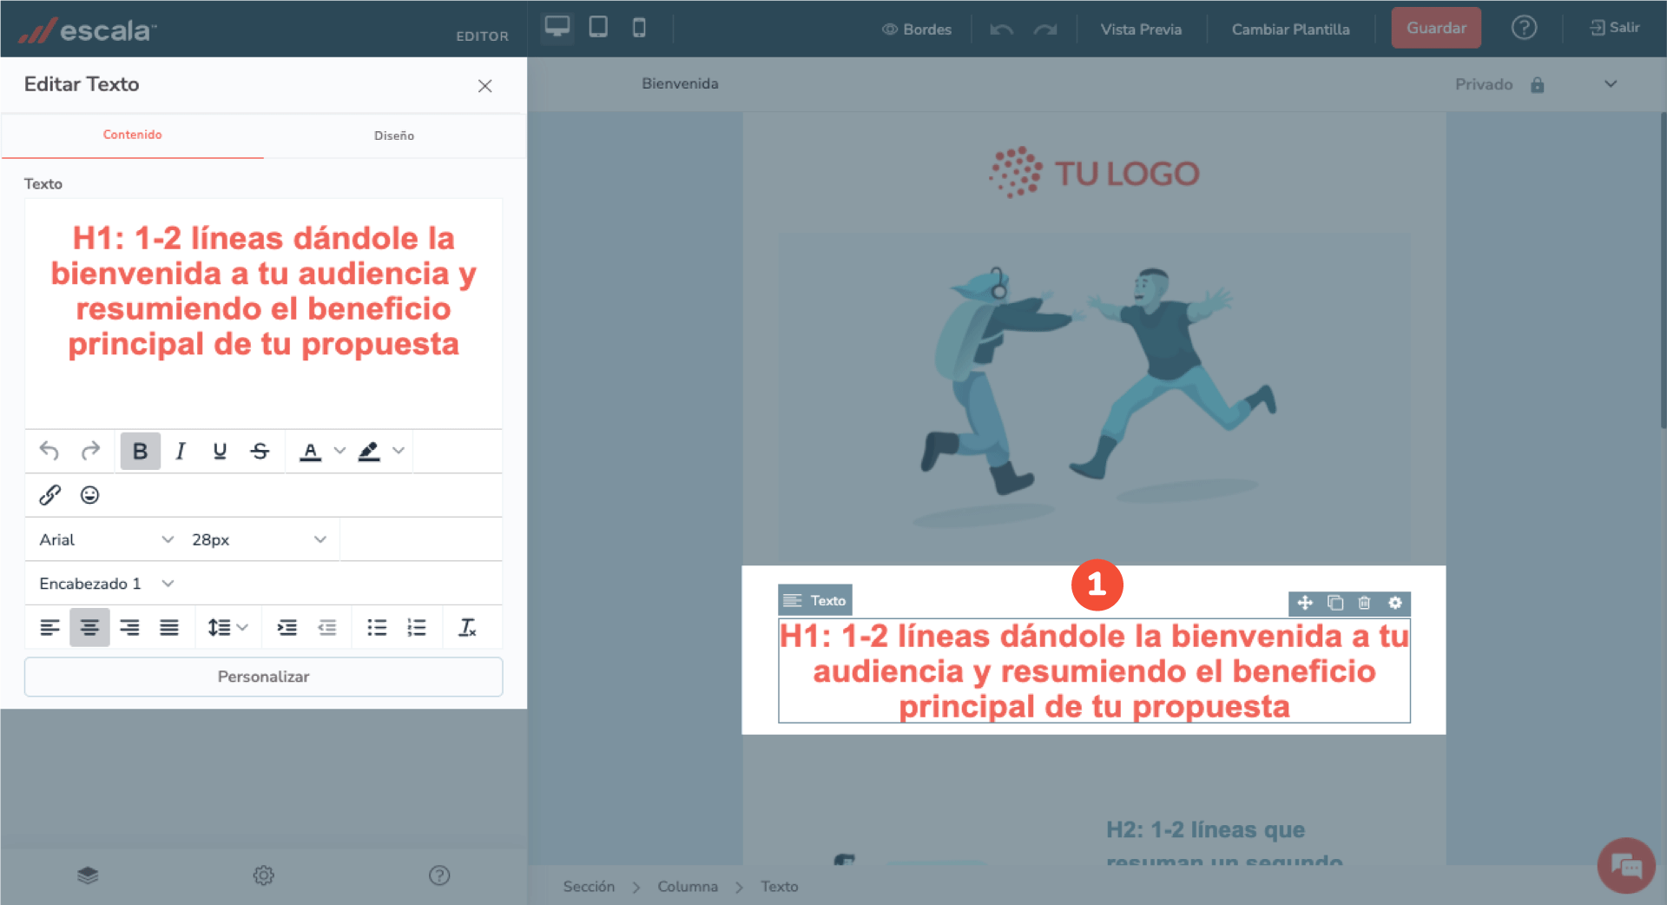1667x905 pixels.
Task: Insert a bulleted list
Action: [x=377, y=627]
